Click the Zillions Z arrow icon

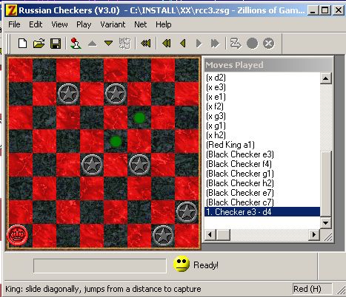point(236,44)
